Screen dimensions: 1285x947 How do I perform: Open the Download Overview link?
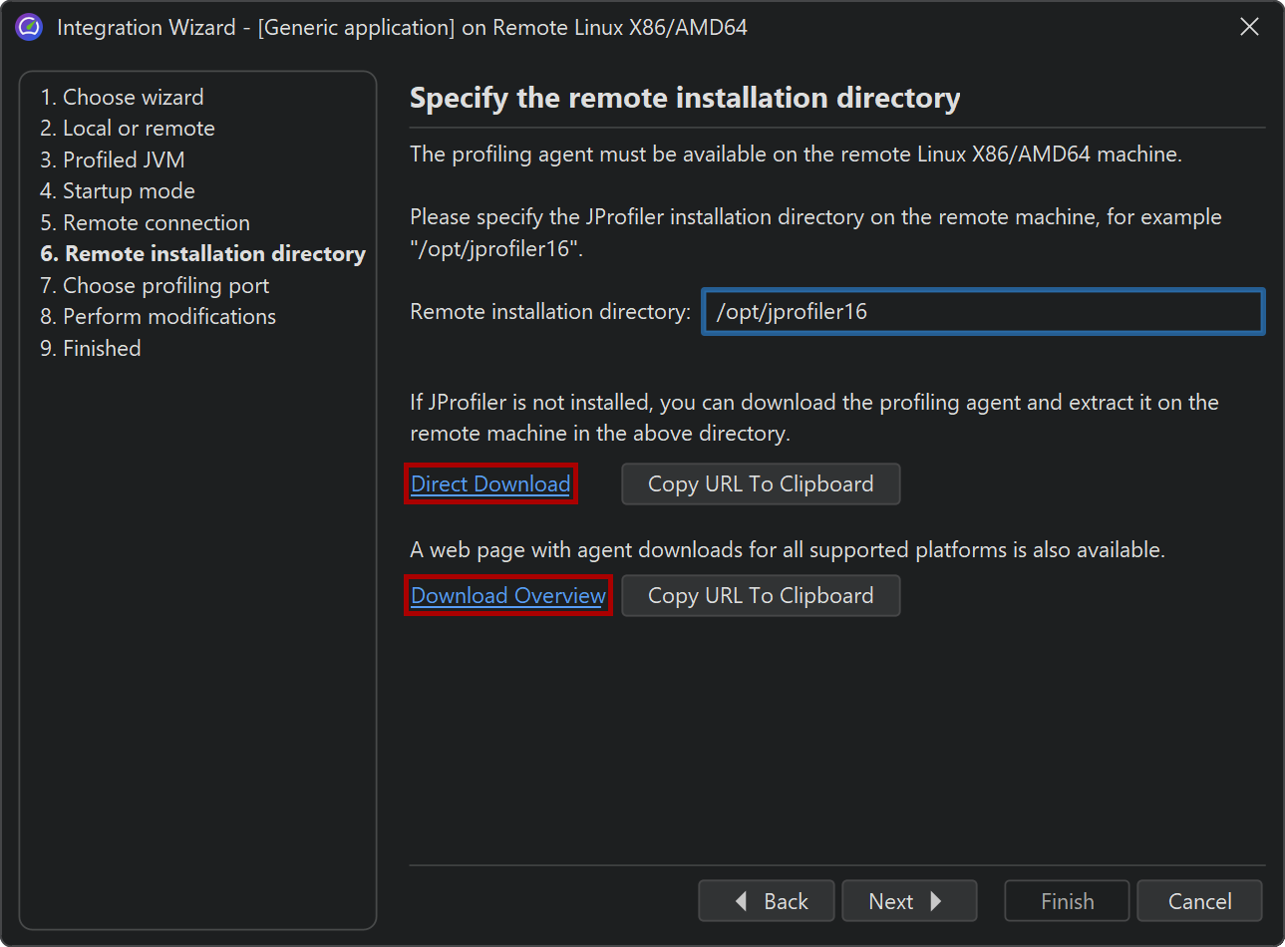click(x=508, y=596)
